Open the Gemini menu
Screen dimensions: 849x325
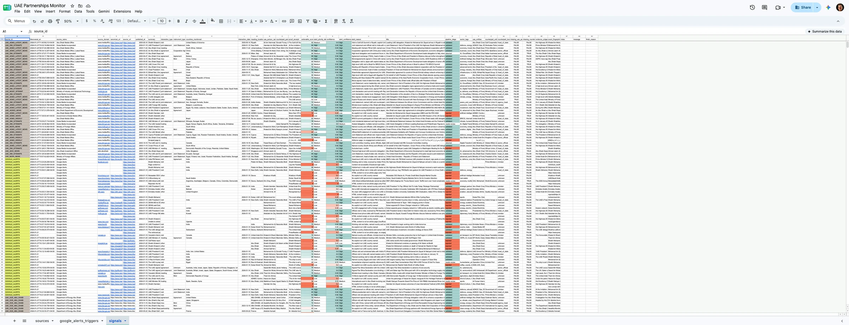[x=104, y=11]
